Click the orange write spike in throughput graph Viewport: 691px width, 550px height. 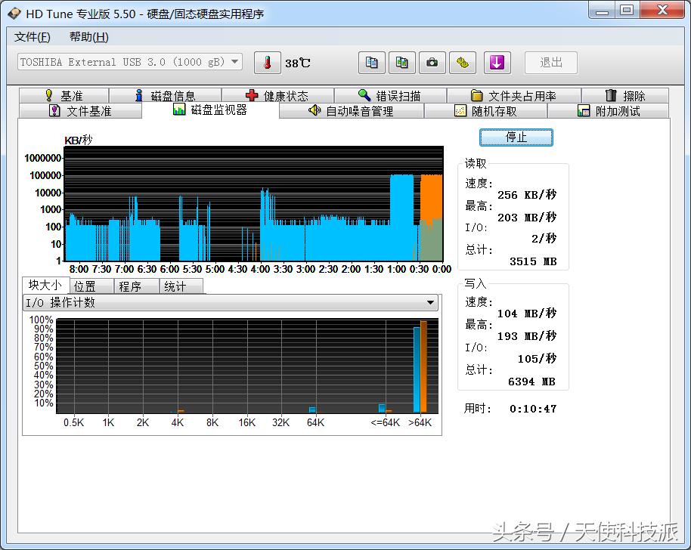(431, 196)
